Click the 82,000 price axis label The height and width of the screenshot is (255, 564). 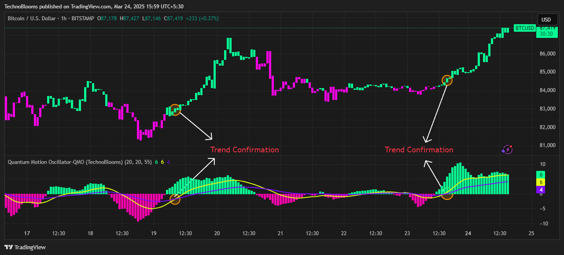pos(547,127)
